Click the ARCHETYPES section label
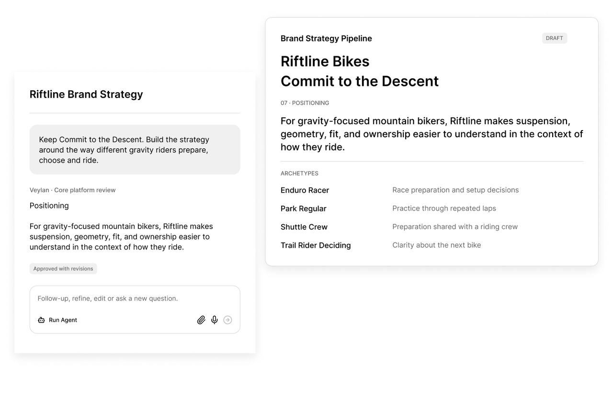The height and width of the screenshot is (405, 613). pyautogui.click(x=299, y=174)
